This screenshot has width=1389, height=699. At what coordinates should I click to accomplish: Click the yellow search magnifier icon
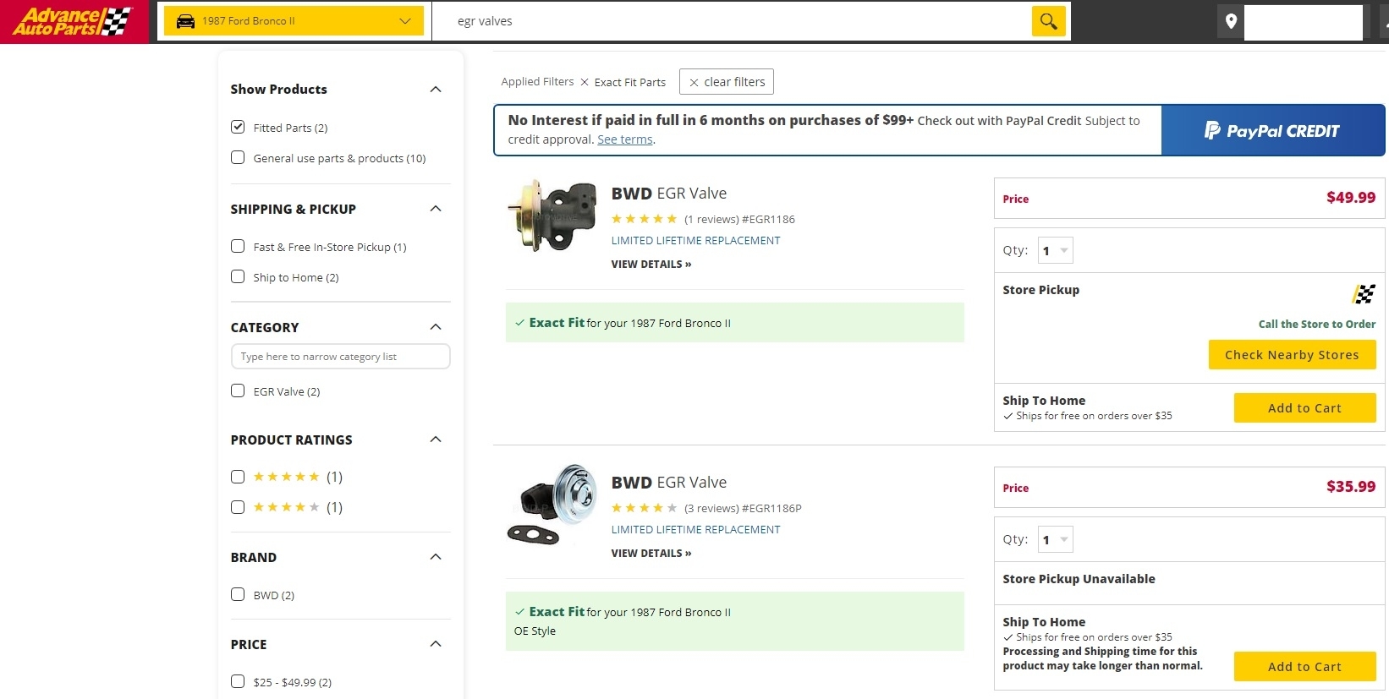click(x=1048, y=21)
